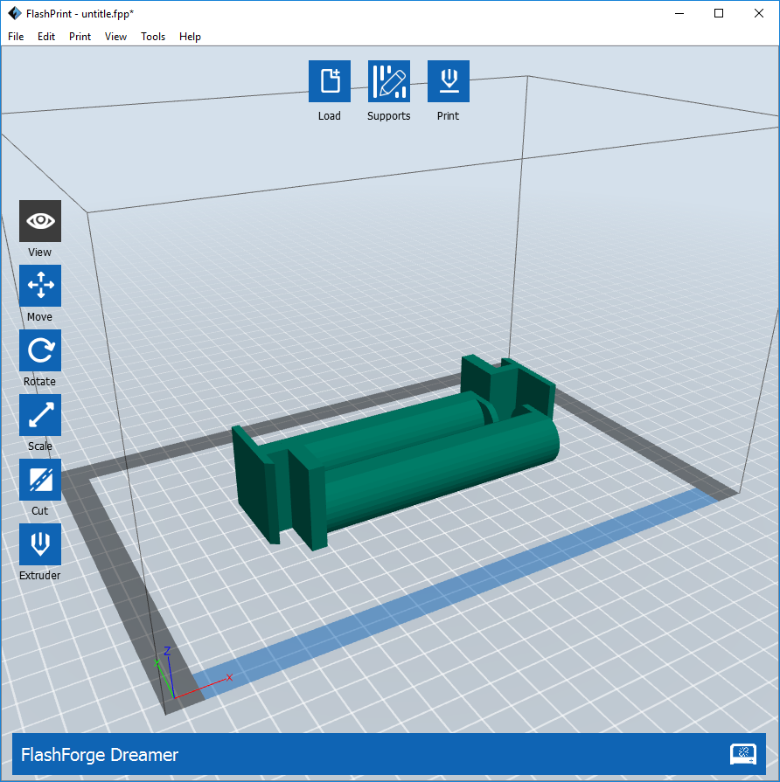The height and width of the screenshot is (782, 780).
Task: Open the File menu
Action: 16,37
